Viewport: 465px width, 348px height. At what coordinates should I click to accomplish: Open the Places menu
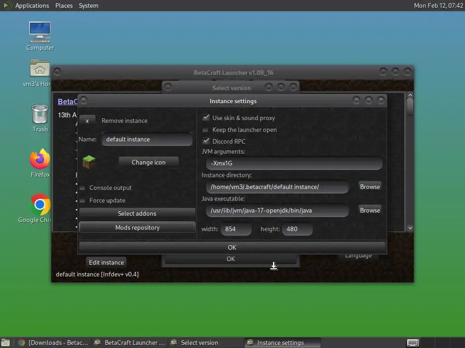[x=64, y=5]
